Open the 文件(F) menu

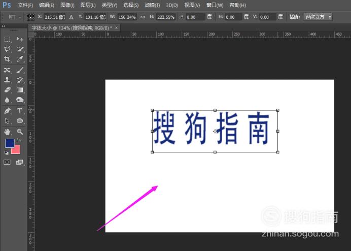coord(25,5)
